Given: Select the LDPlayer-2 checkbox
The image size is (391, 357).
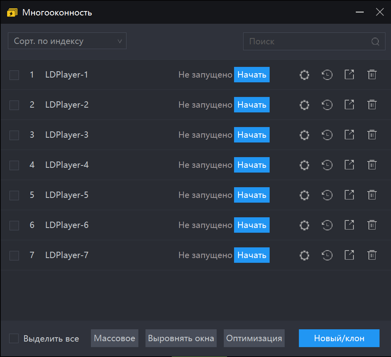Looking at the screenshot, I should click(x=14, y=105).
